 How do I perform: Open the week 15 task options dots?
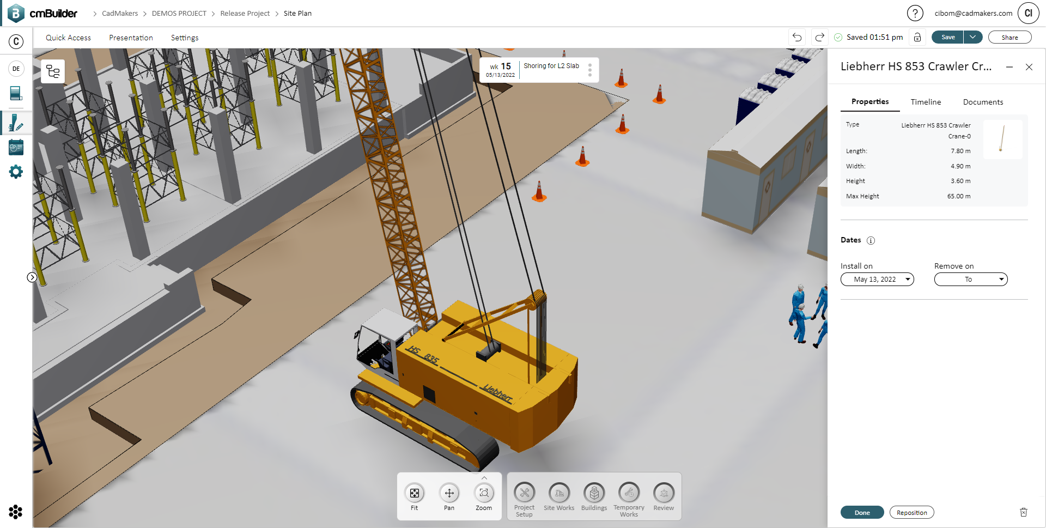click(590, 70)
